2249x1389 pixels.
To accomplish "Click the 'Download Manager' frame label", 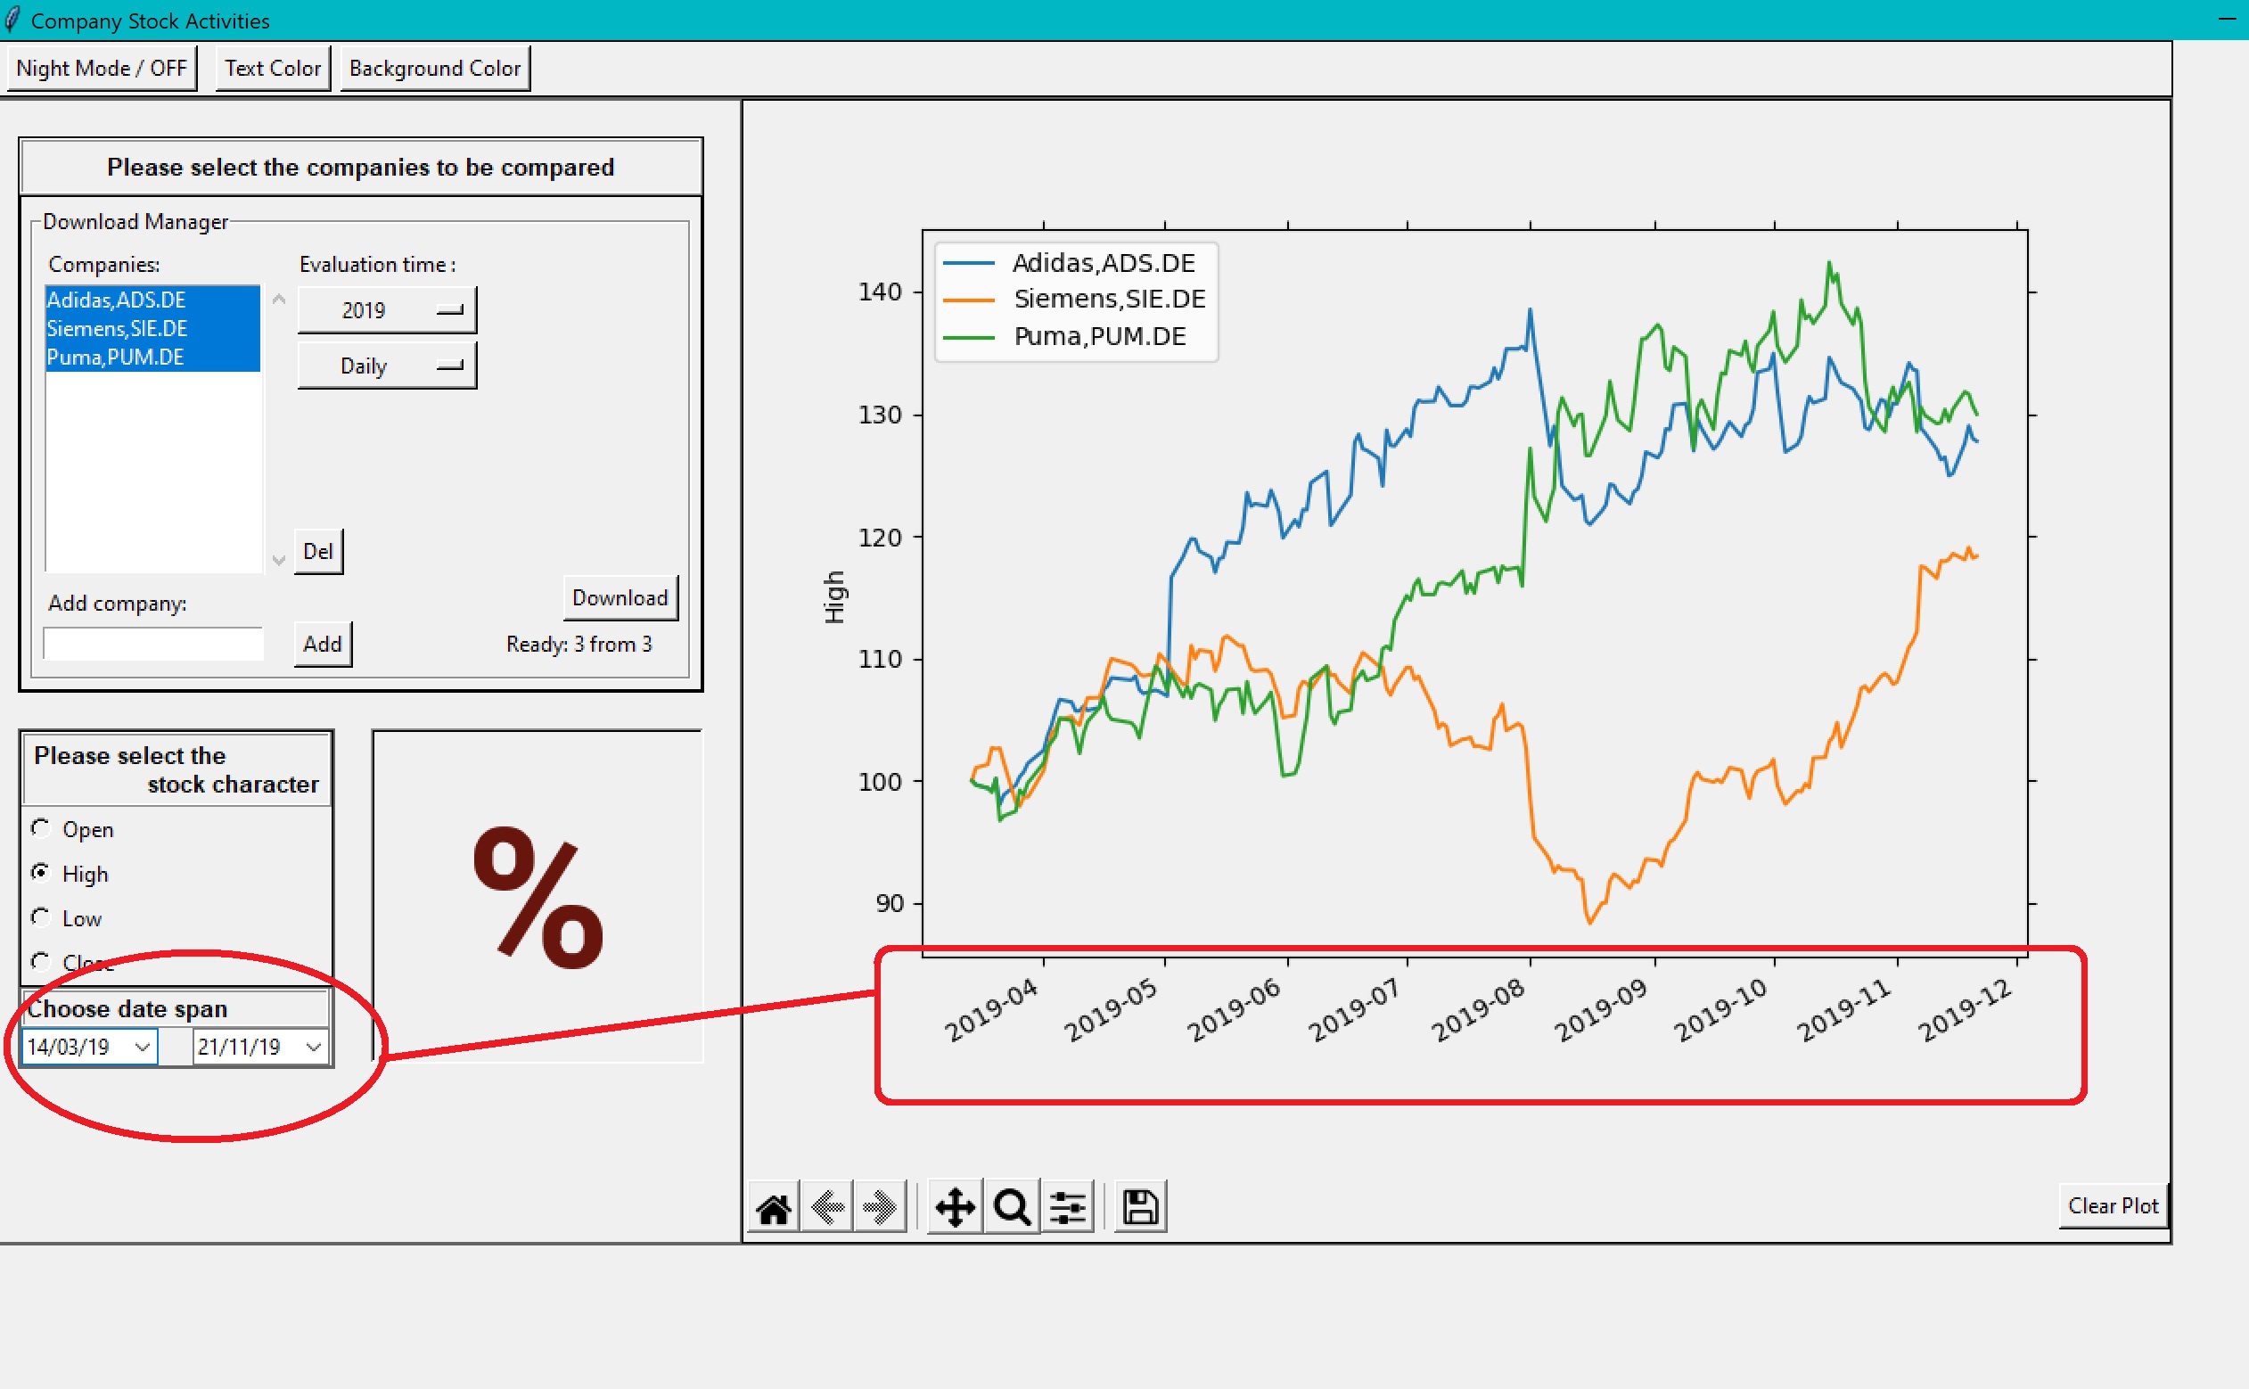I will pos(135,221).
